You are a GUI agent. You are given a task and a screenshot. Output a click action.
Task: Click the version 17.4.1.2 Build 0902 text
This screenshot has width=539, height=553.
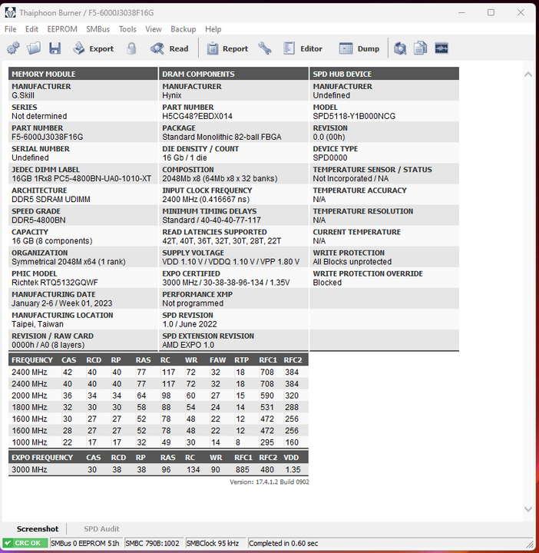(269, 482)
